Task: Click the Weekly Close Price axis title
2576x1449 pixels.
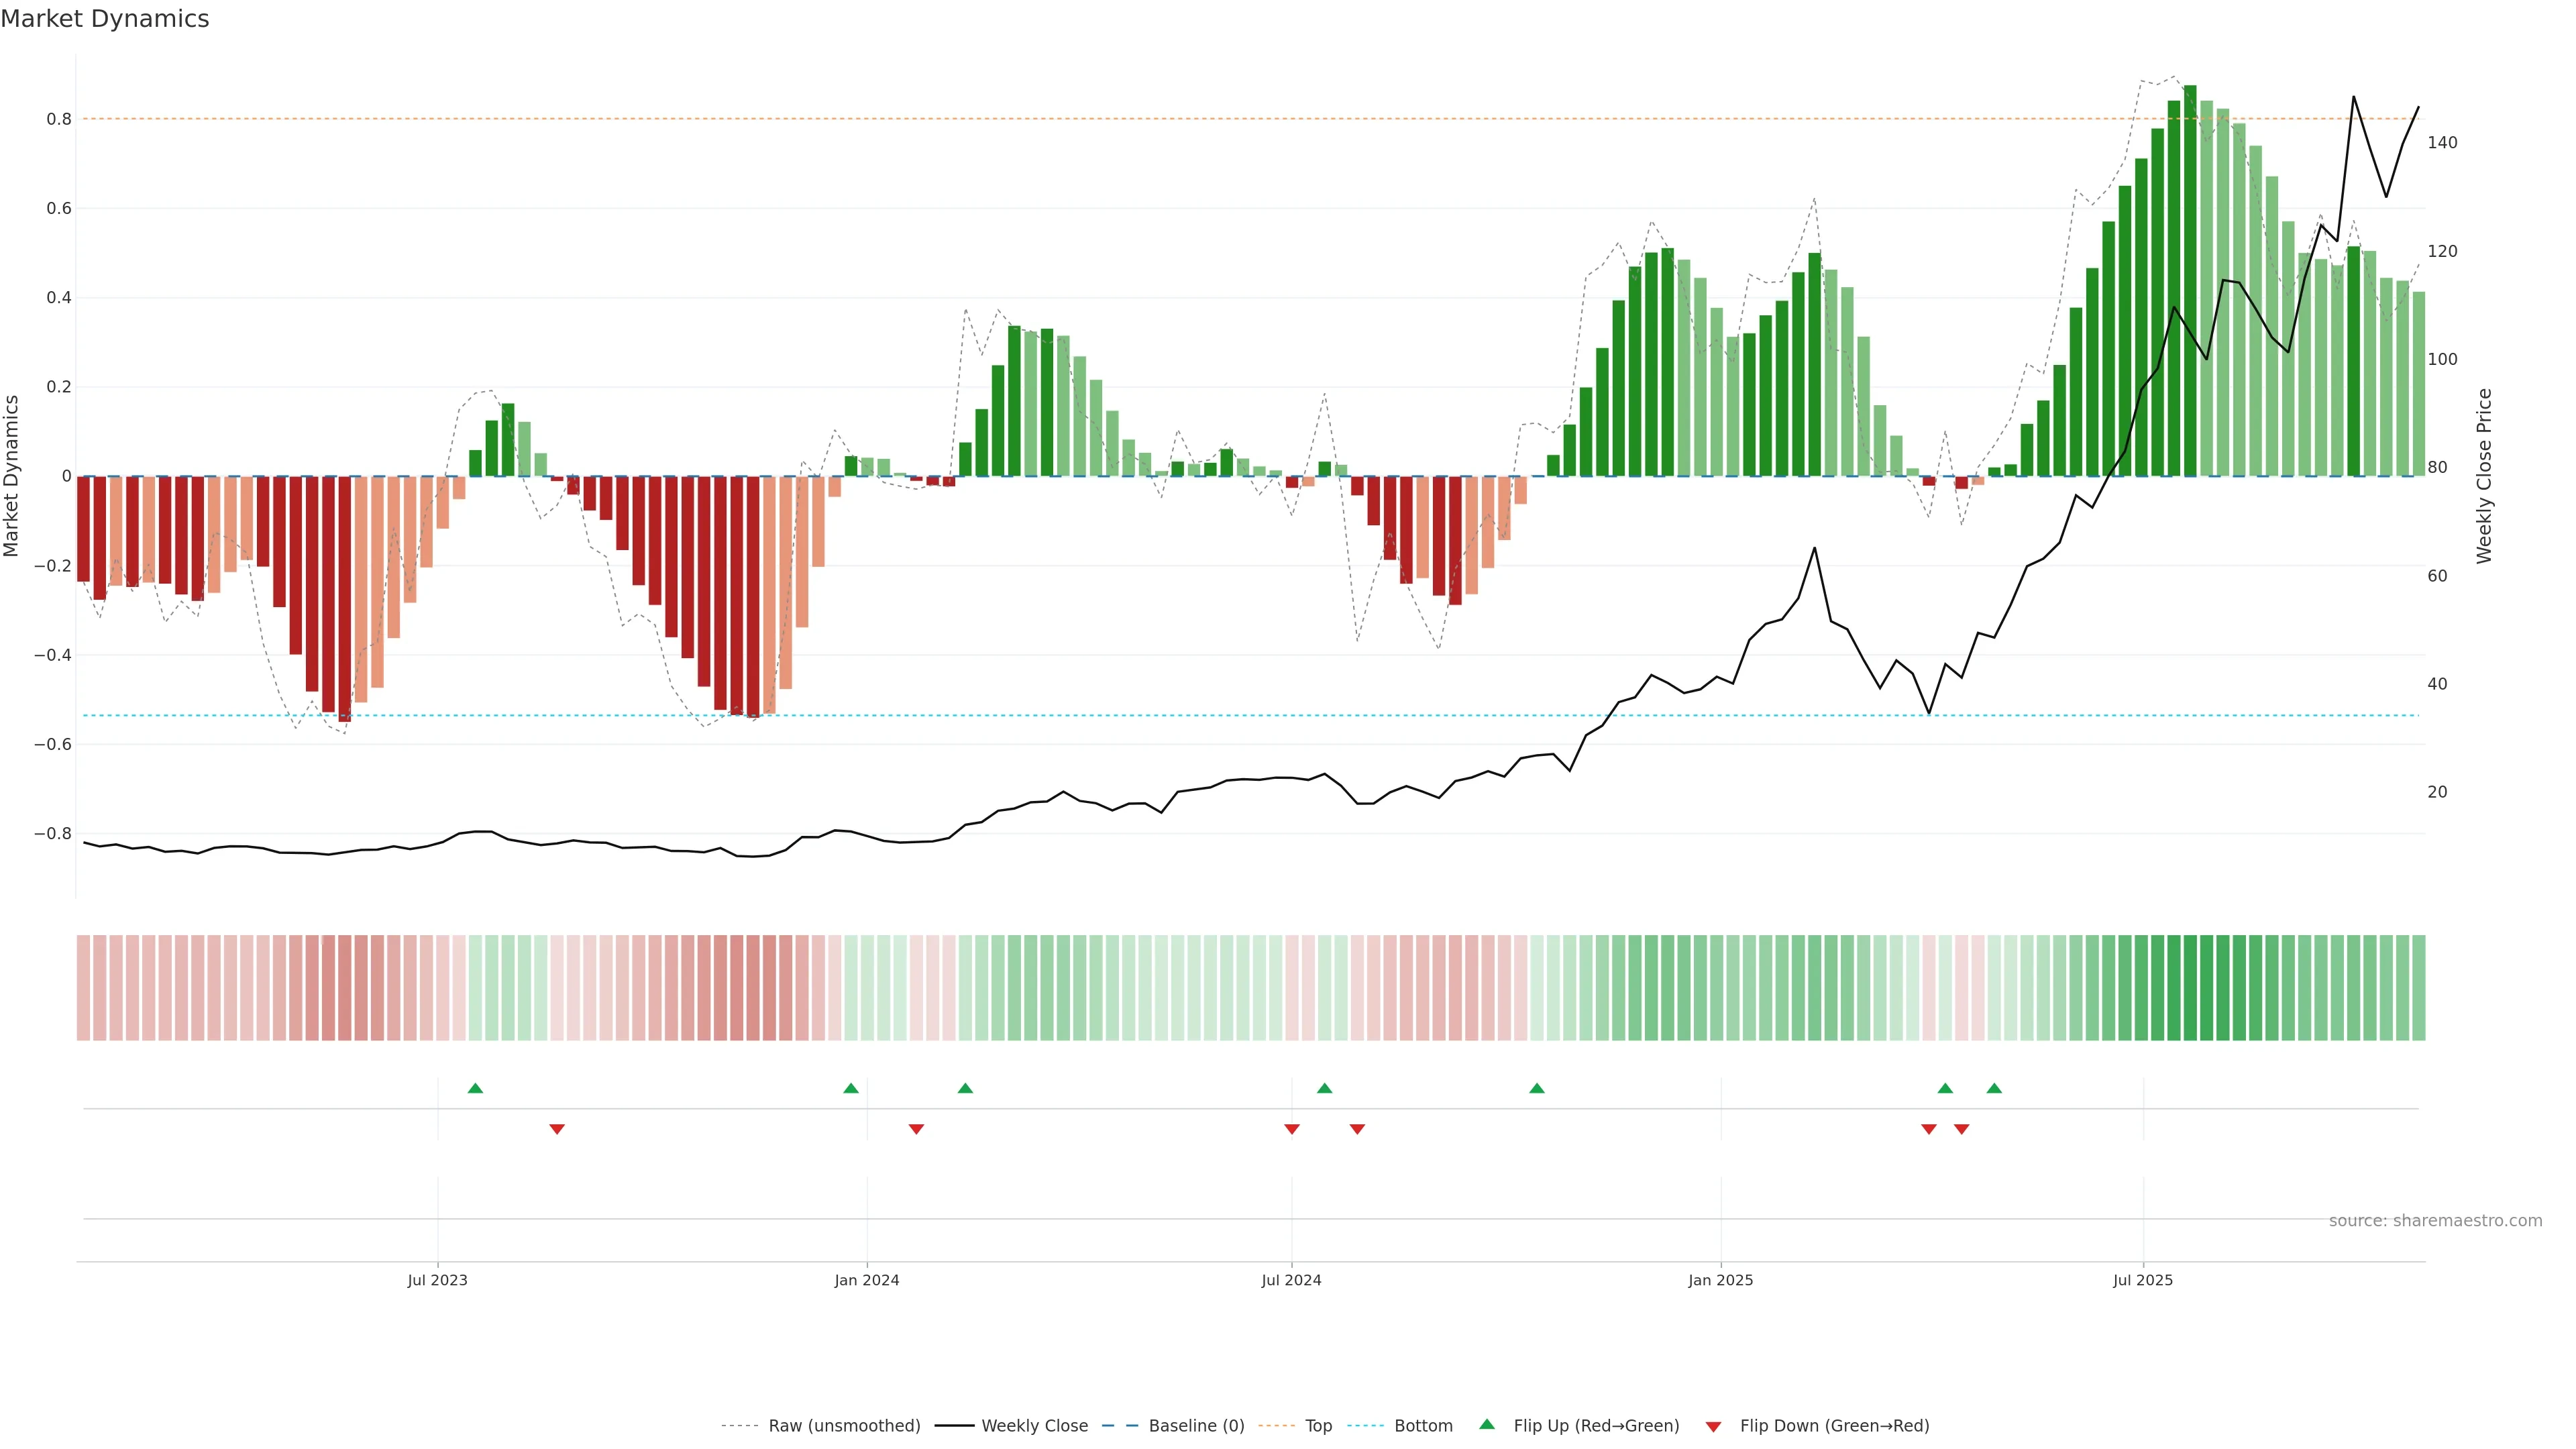Action: click(2484, 476)
